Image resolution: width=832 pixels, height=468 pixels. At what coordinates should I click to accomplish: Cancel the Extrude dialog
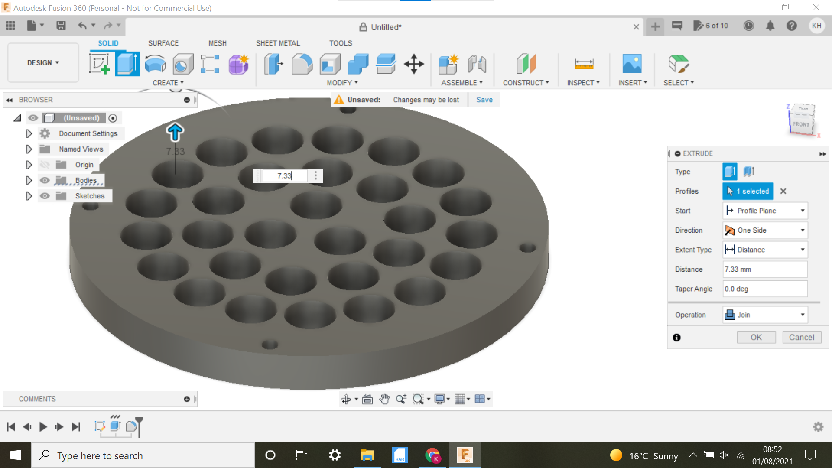click(x=802, y=337)
